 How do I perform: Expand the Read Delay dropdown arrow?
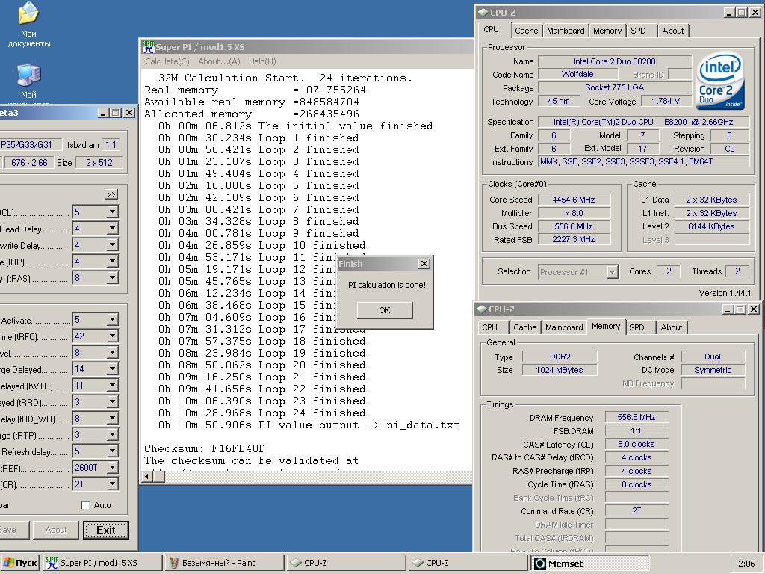(x=113, y=229)
